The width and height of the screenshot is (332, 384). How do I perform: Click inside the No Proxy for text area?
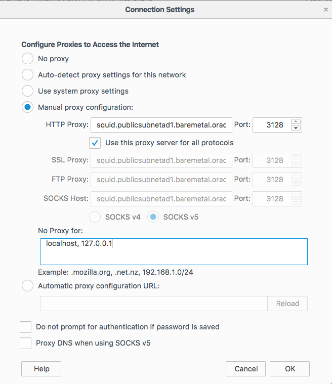coord(174,251)
